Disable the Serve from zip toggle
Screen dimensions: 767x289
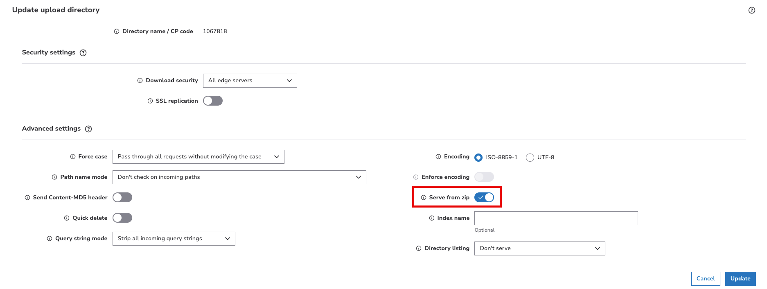tap(484, 197)
